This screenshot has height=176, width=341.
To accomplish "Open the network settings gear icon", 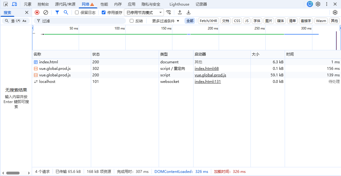I will point(335,12).
